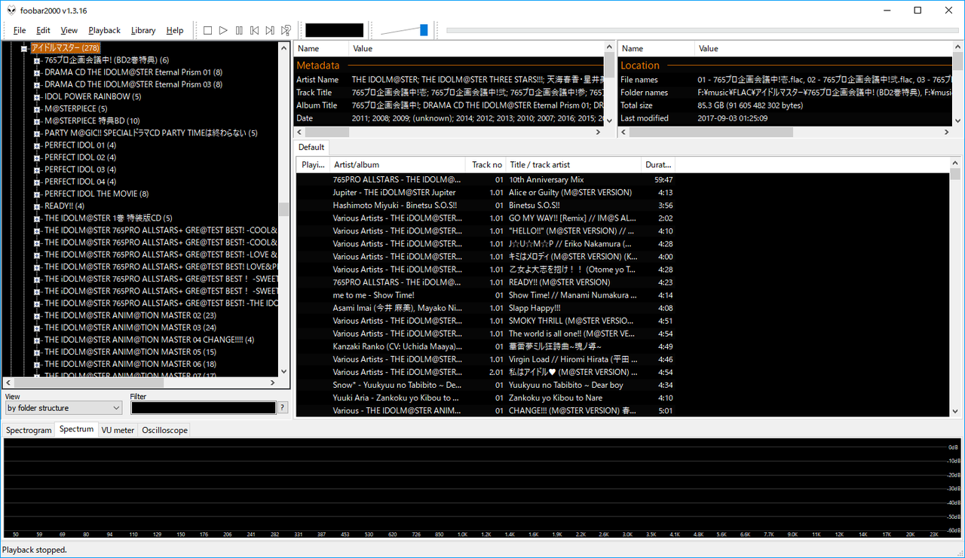Click the Last modified 2017-09-03 value
This screenshot has height=558, width=965.
pos(734,118)
